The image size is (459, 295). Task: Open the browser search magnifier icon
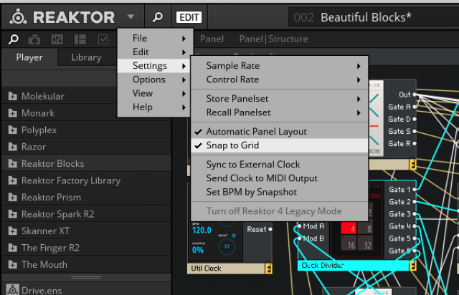click(x=14, y=39)
